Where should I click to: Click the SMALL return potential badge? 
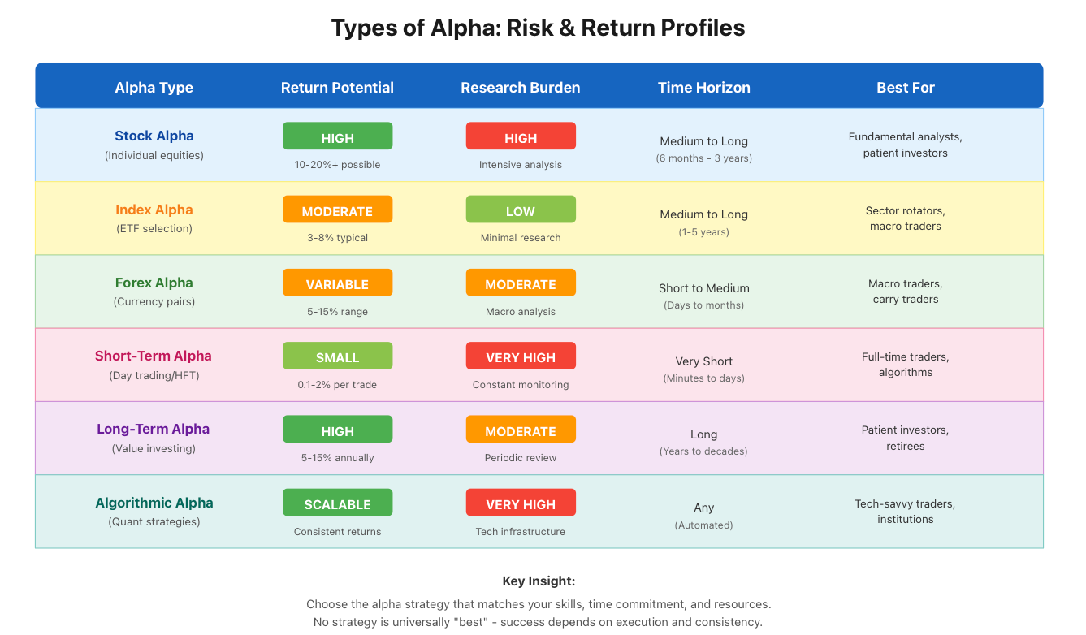click(337, 356)
